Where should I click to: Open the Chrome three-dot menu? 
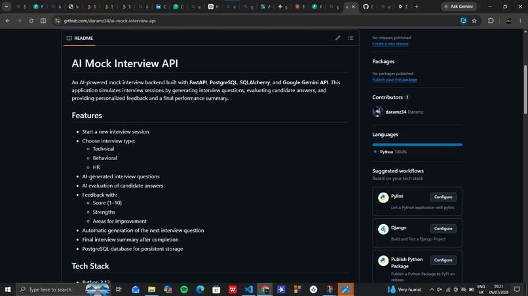(x=520, y=21)
